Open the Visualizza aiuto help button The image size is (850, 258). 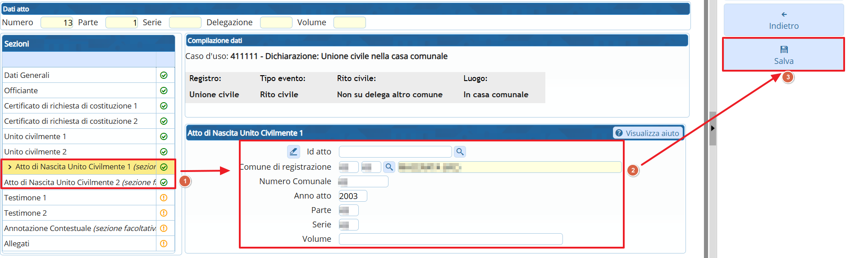[648, 133]
